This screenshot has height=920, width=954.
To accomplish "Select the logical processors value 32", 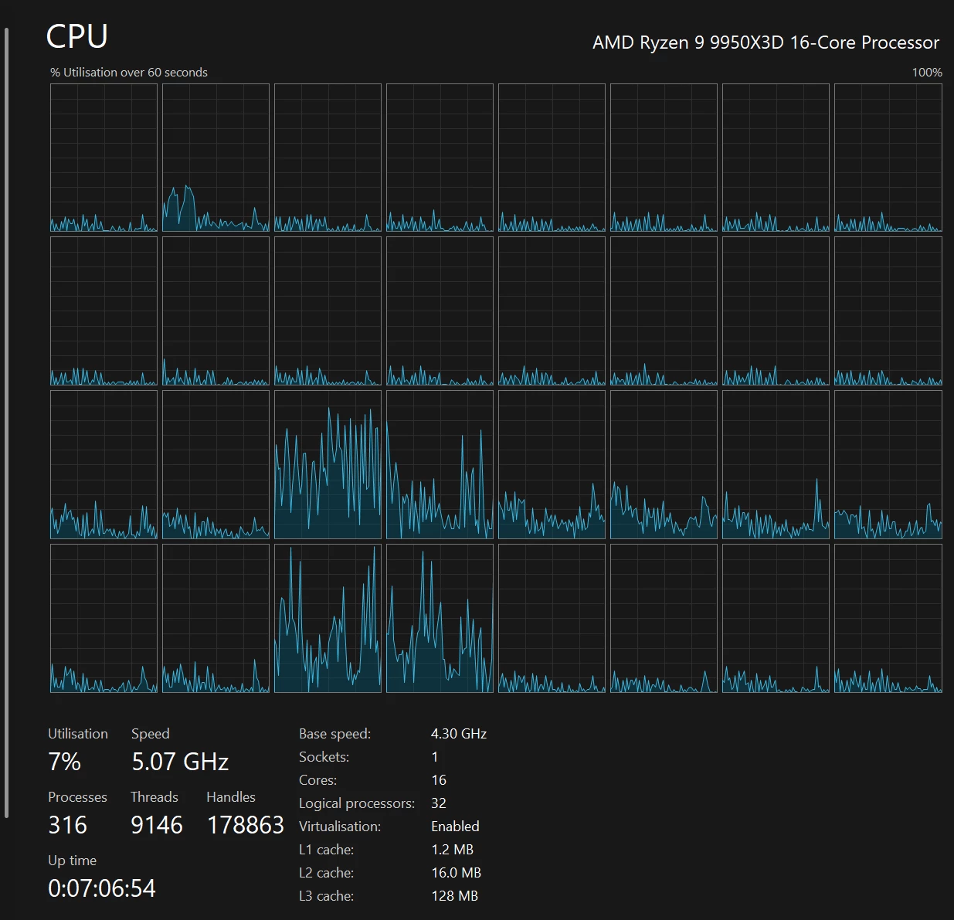I will click(x=439, y=803).
